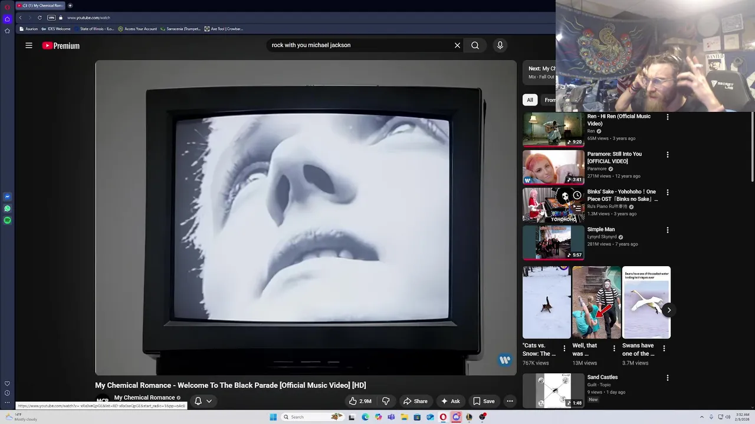755x424 pixels.
Task: Click the magnifier search button
Action: (x=475, y=45)
